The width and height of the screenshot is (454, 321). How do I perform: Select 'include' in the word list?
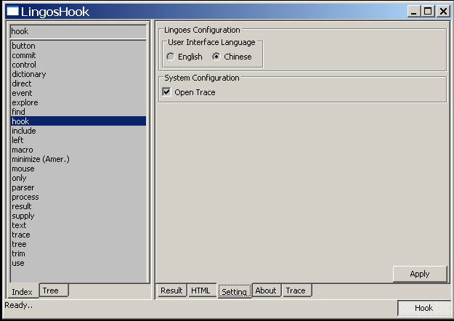pos(78,131)
